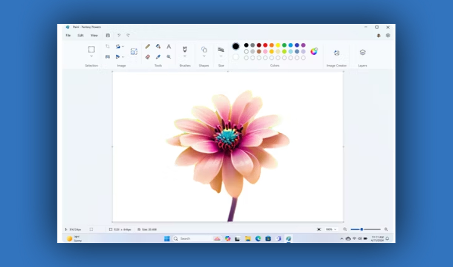Activate the Eraser tool
This screenshot has height=267, width=453.
pyautogui.click(x=148, y=56)
